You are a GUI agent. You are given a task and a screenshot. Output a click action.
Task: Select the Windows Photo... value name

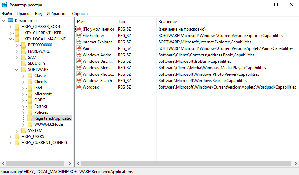point(98,74)
